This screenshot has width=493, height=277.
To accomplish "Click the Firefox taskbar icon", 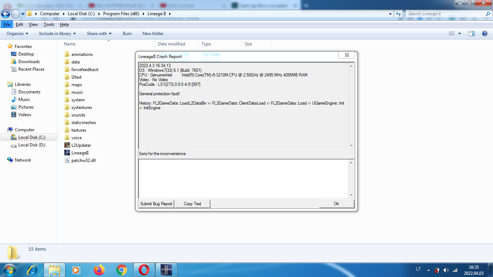I will coord(99,270).
